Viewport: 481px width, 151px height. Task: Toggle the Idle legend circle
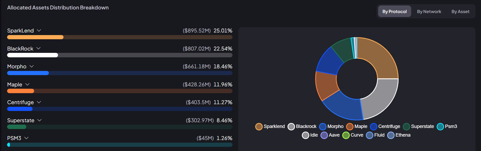pyautogui.click(x=305, y=135)
